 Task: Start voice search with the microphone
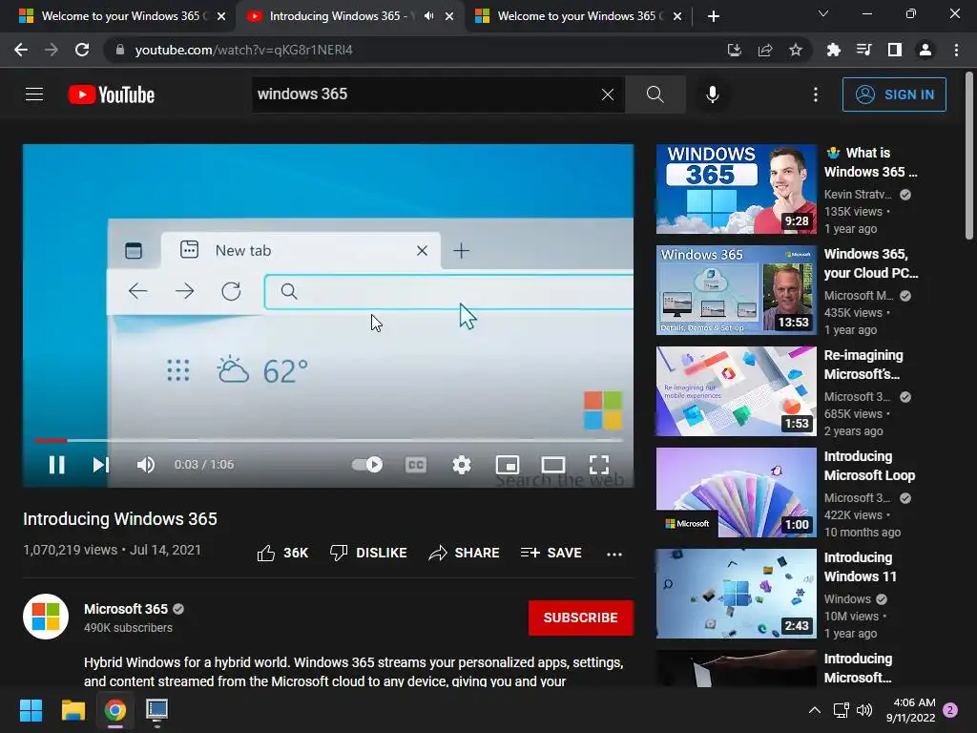tap(712, 94)
